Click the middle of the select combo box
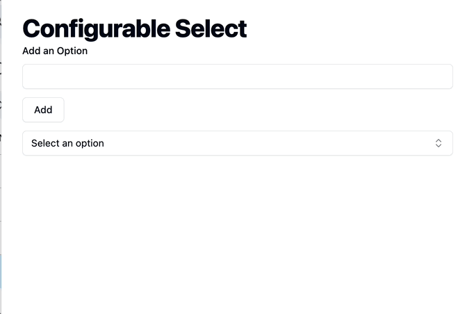The image size is (474, 314). pos(237,143)
